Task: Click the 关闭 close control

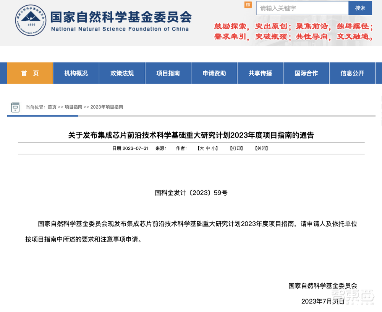Action: (x=261, y=148)
